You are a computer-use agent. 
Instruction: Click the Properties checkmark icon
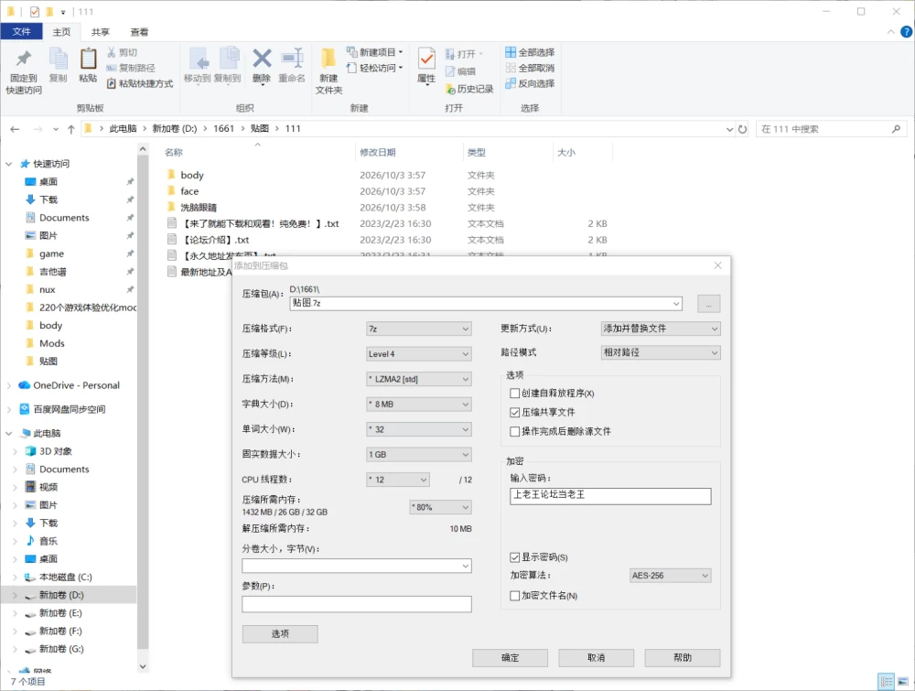426,59
